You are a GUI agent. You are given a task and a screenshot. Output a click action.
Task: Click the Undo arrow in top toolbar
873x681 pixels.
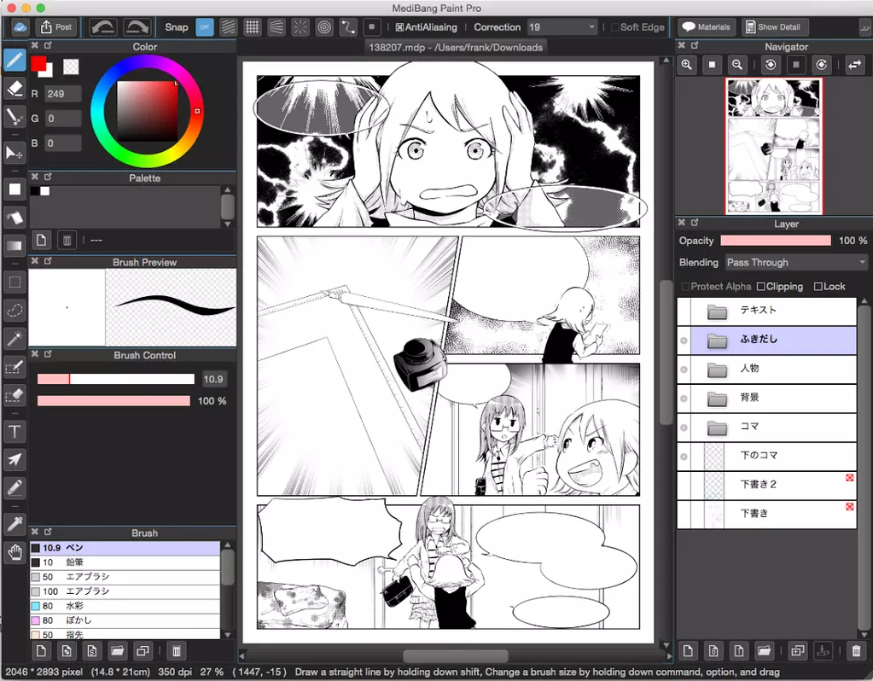[x=103, y=26]
